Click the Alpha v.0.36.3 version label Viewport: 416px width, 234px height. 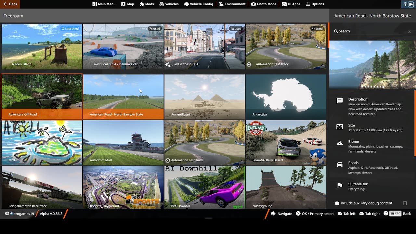point(51,214)
